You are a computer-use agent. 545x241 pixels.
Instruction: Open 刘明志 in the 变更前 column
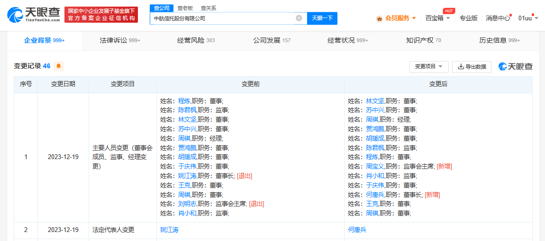(187, 204)
